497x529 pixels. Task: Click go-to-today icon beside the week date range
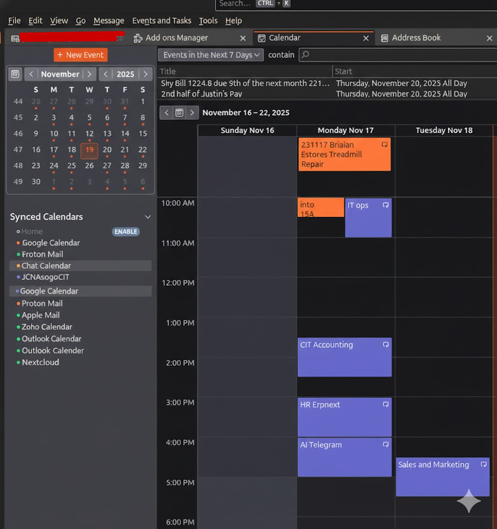[x=179, y=112]
